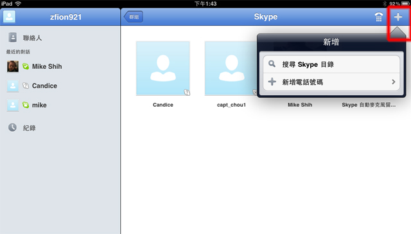Click the Candice label under tile
Screen dimensions: 411x234
click(162, 105)
